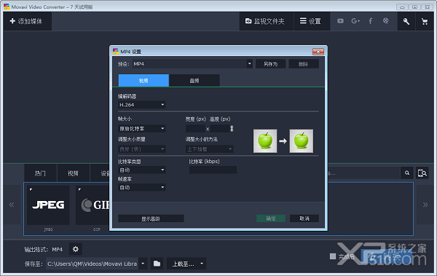Click the original apple preview thumbnail
Screen dimensions: 437x276
click(265, 141)
